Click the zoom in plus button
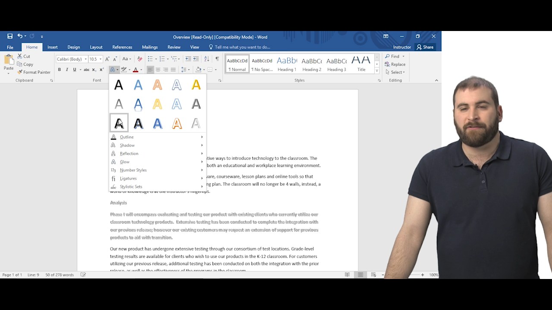552x310 pixels. pyautogui.click(x=422, y=275)
